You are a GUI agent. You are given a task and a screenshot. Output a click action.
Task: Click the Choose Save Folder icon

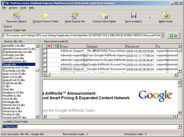click(104, 16)
